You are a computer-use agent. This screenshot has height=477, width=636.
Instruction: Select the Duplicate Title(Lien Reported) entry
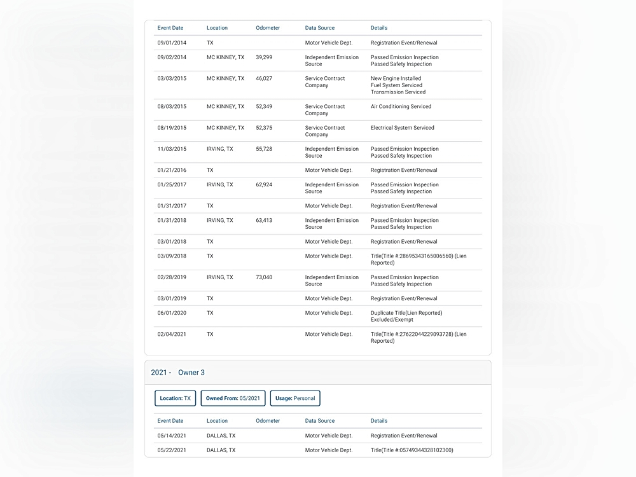click(406, 313)
